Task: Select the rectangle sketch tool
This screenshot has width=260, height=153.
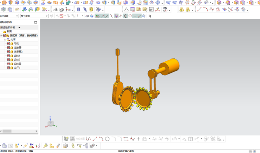Action: pyautogui.click(x=126, y=139)
